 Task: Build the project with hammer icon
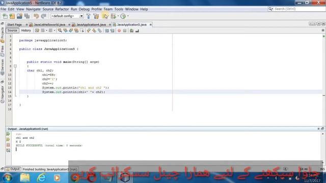(89, 16)
